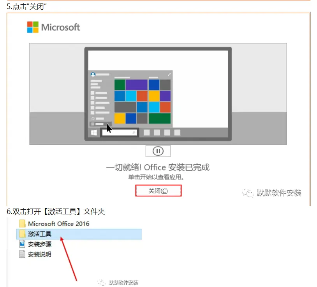
Task: Click the 一切就绪! Office 安装已完成 heading
Action: 158,167
